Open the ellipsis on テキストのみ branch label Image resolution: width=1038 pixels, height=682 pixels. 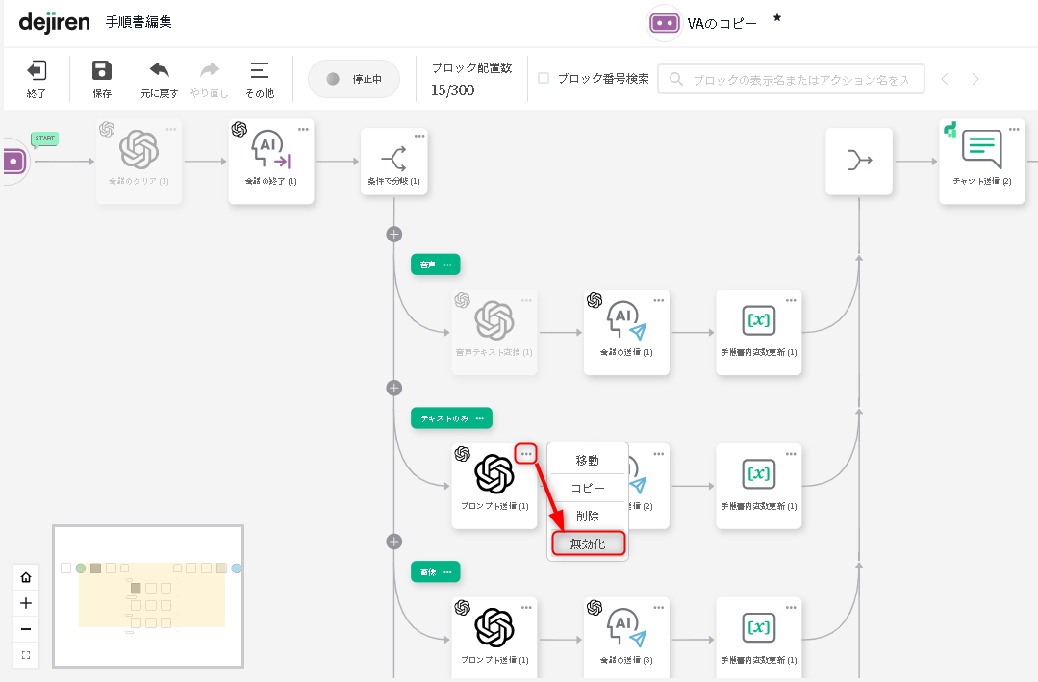479,418
